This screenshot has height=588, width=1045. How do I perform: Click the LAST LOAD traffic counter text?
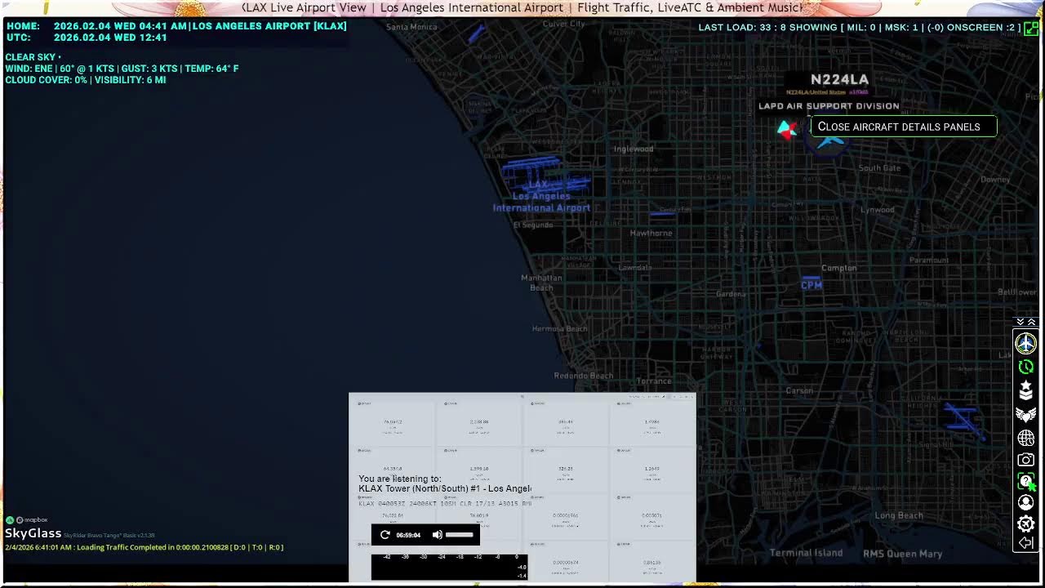[x=860, y=27]
